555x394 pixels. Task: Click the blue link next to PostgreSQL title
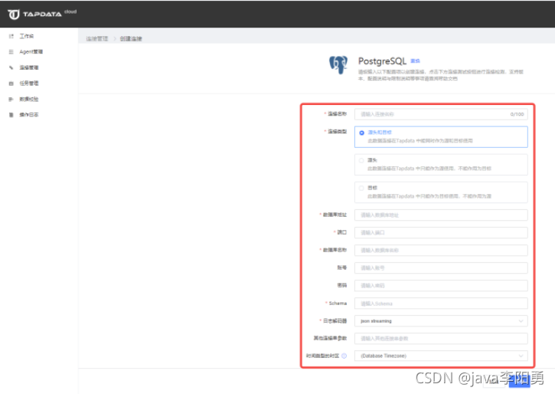click(x=415, y=61)
